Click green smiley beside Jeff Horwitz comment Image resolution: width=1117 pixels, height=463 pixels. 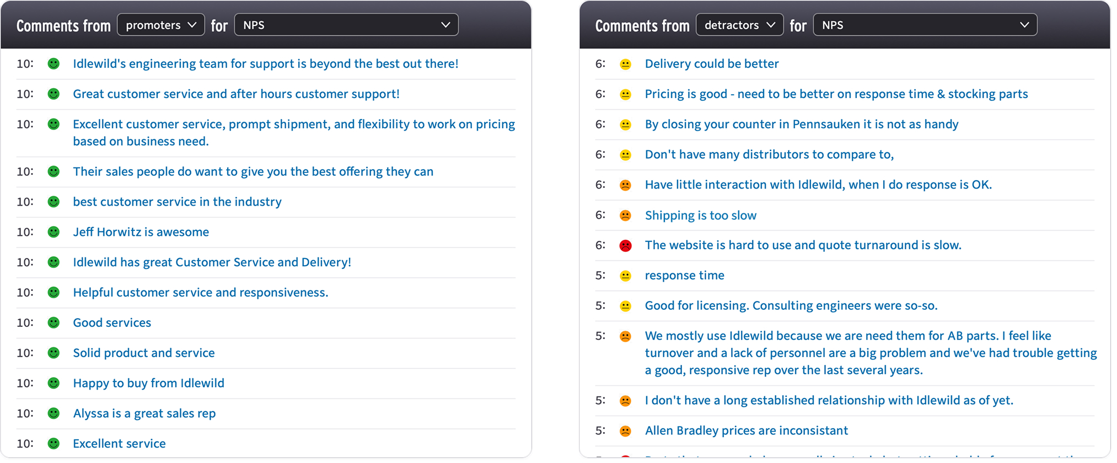pos(53,232)
